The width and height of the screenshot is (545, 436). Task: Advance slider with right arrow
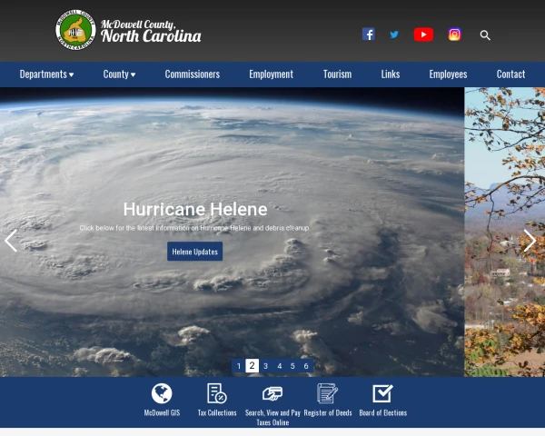(530, 241)
